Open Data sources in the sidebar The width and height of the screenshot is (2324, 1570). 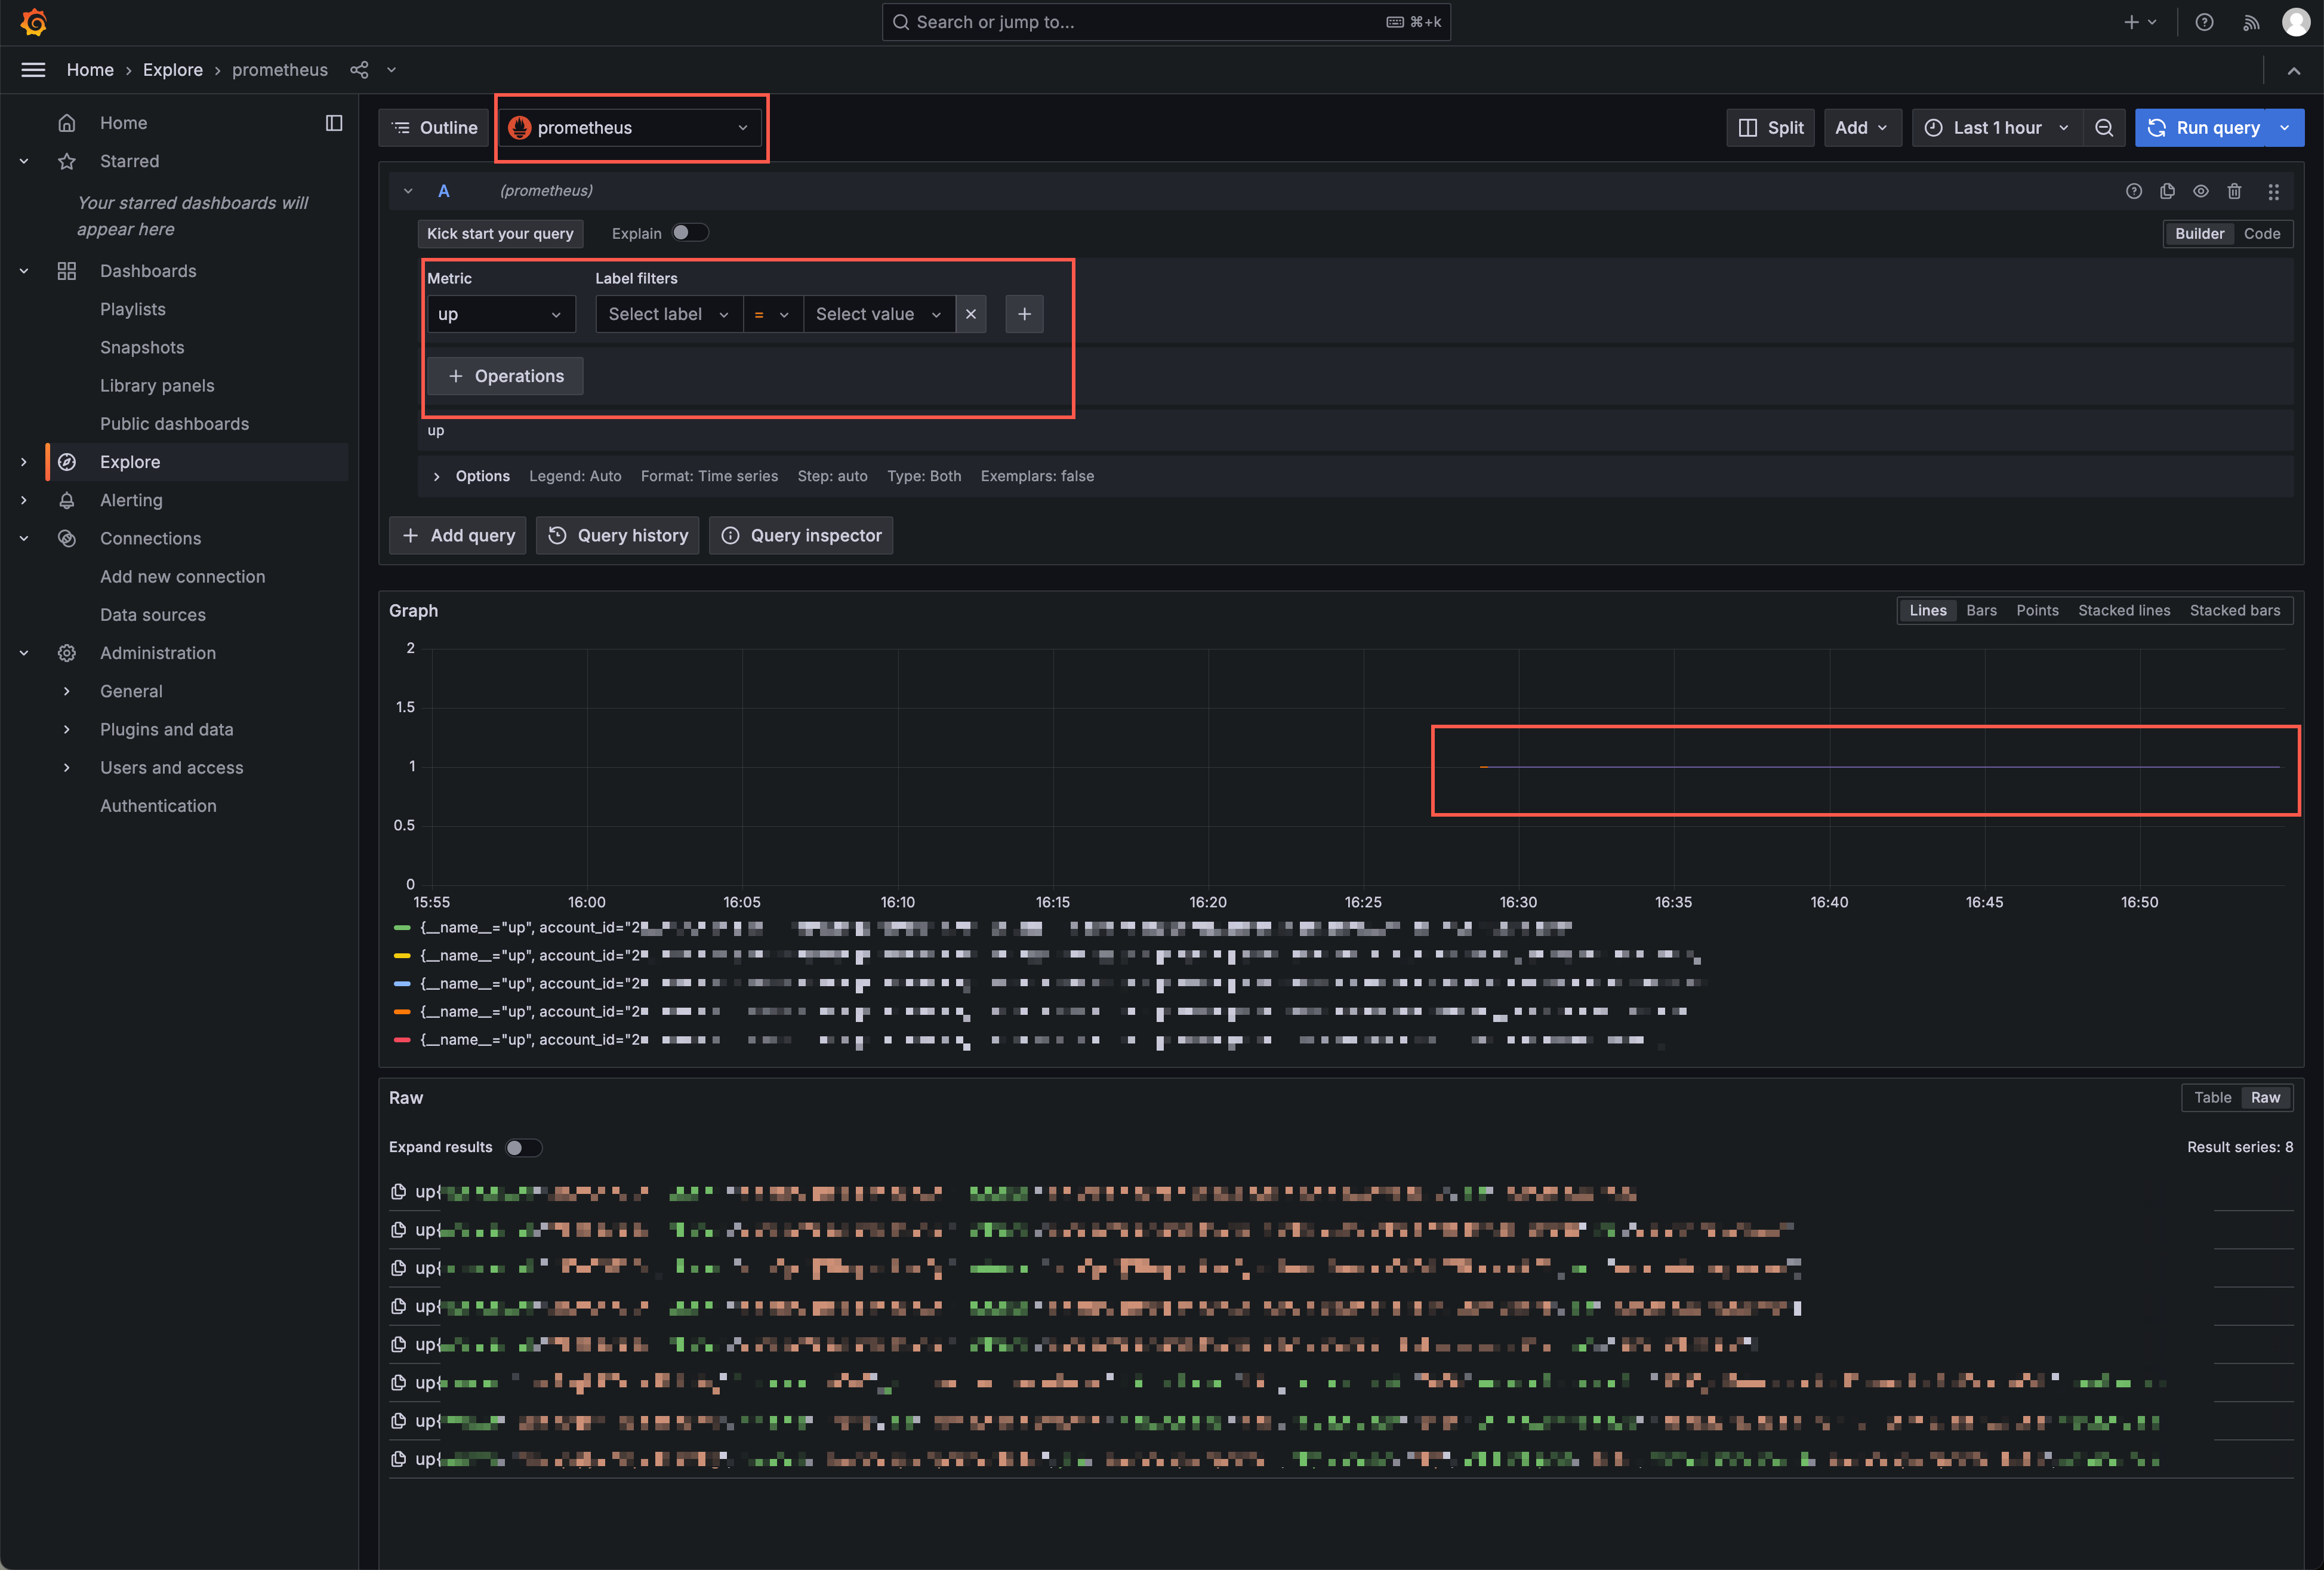point(153,615)
